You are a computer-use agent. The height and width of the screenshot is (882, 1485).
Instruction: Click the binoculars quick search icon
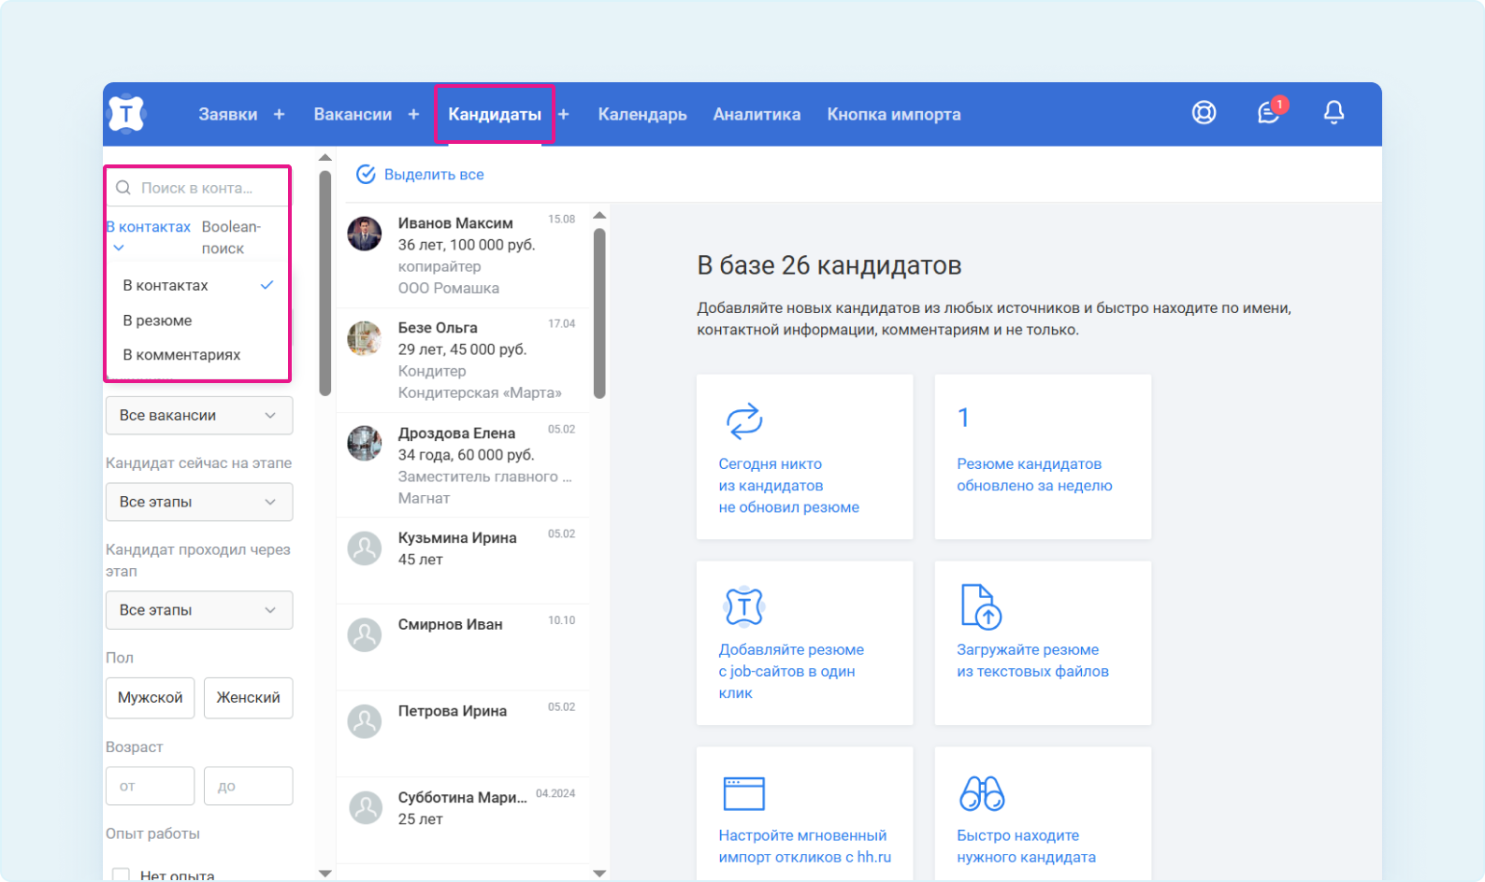981,793
